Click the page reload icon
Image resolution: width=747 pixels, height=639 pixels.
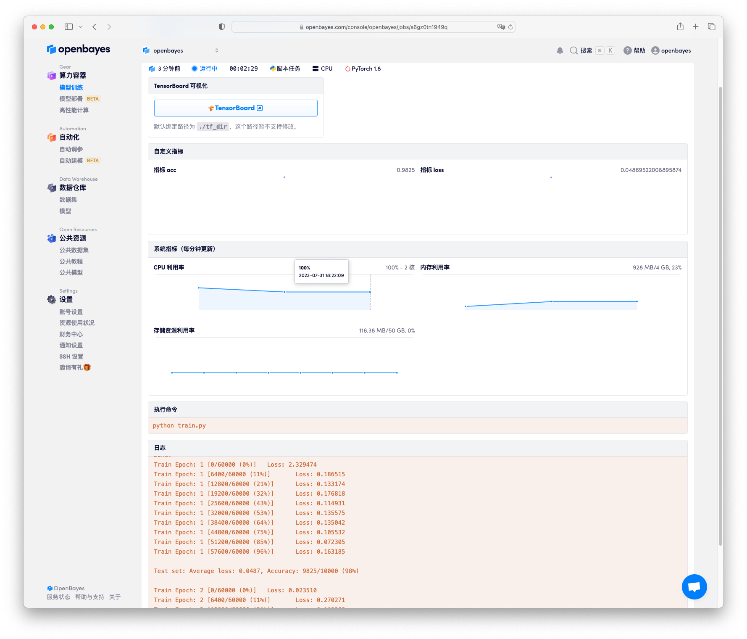[510, 27]
